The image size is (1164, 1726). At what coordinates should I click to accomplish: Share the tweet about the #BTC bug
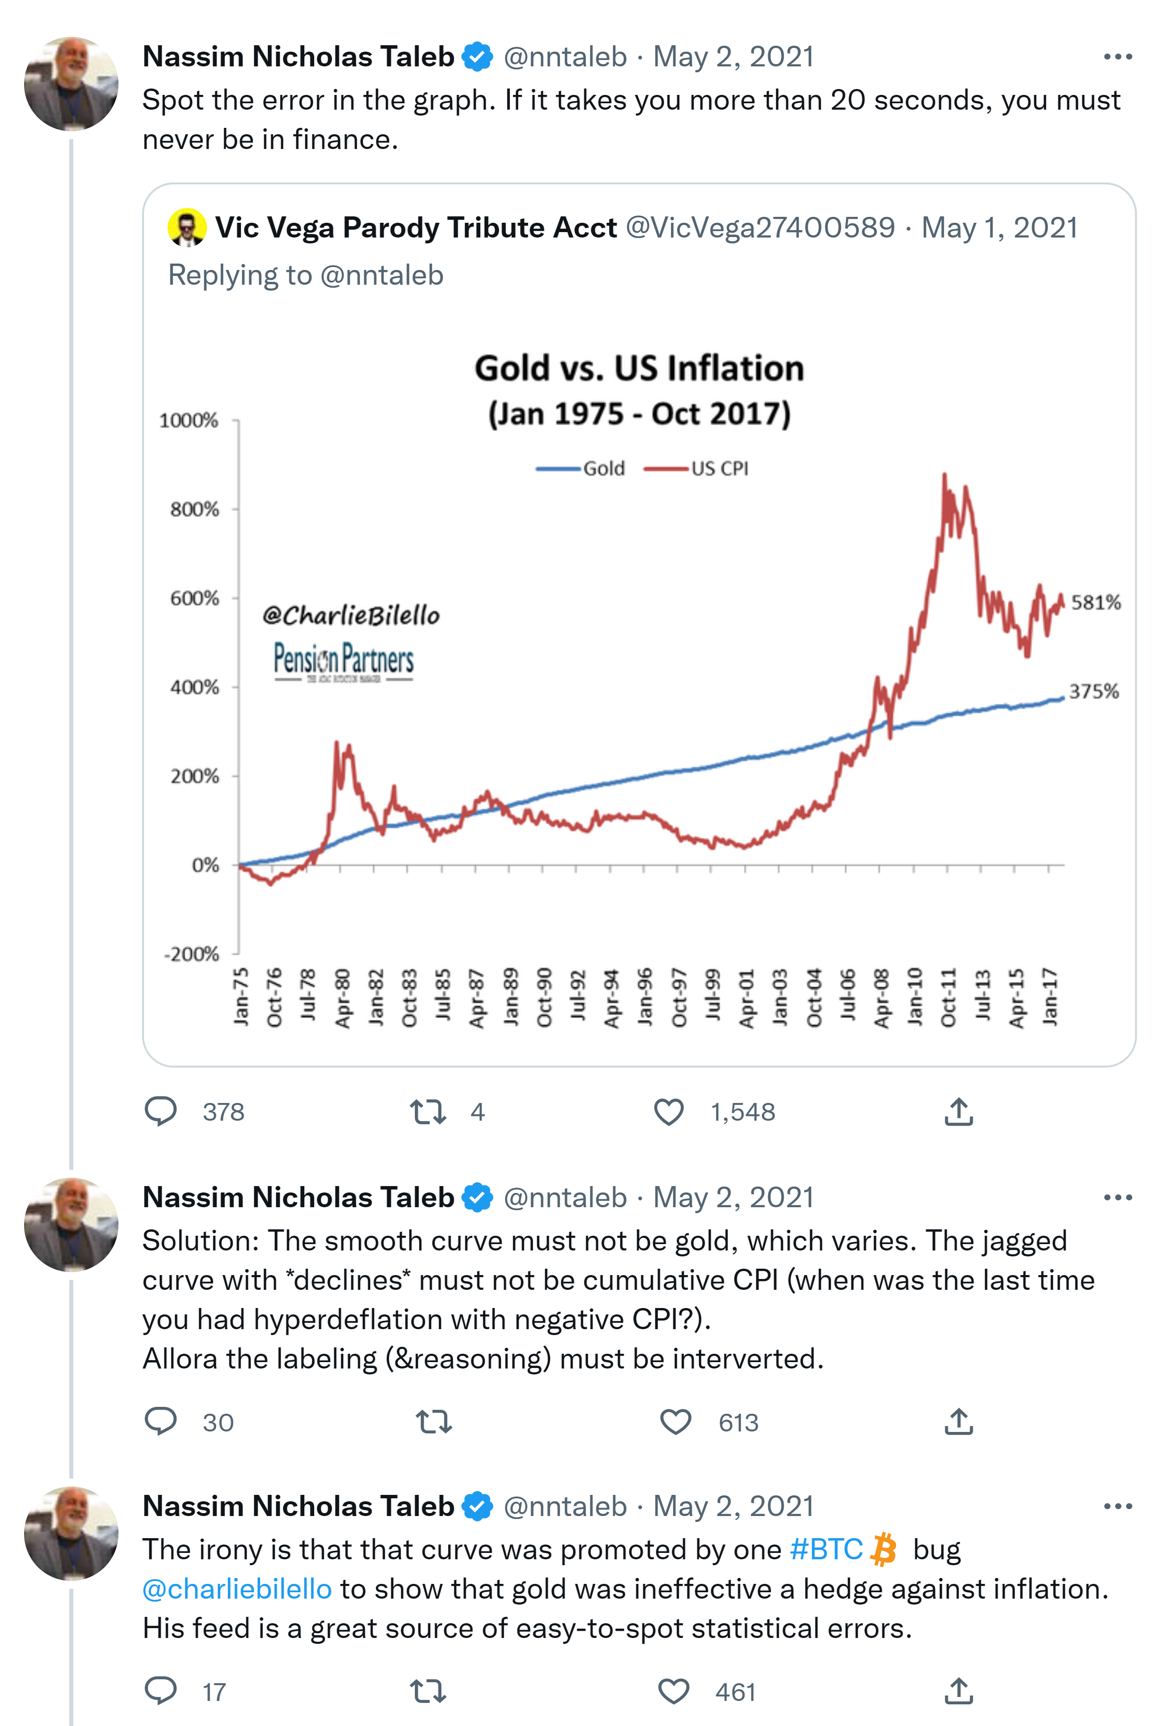coord(959,1691)
